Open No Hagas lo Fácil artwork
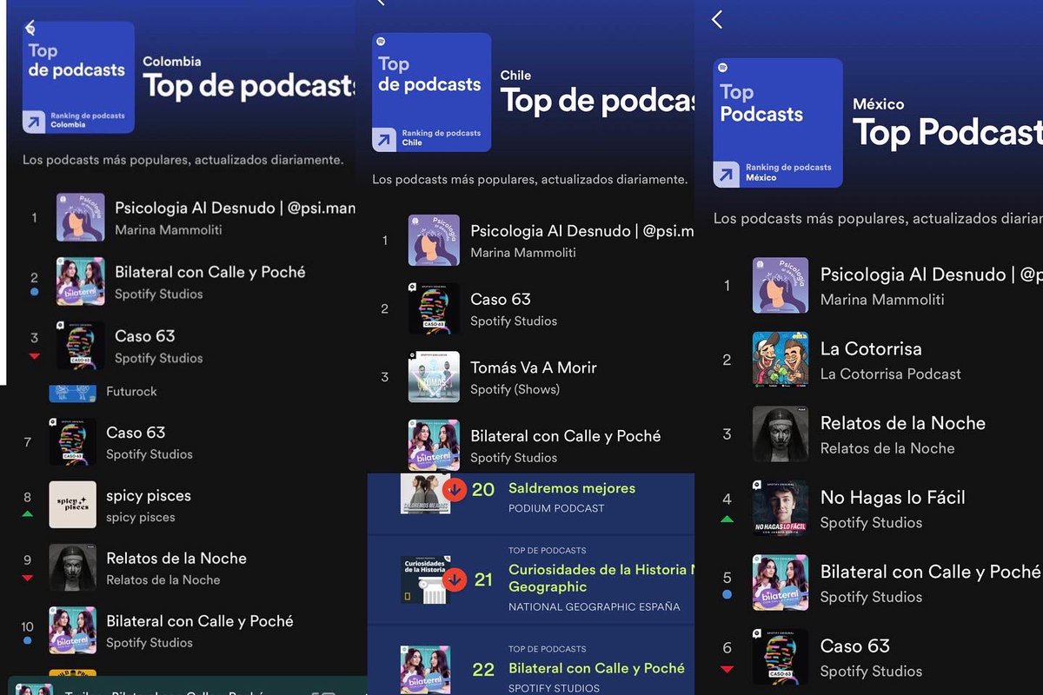This screenshot has height=695, width=1043. tap(781, 508)
